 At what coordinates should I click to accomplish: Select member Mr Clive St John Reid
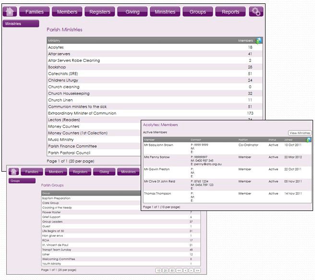(159, 181)
